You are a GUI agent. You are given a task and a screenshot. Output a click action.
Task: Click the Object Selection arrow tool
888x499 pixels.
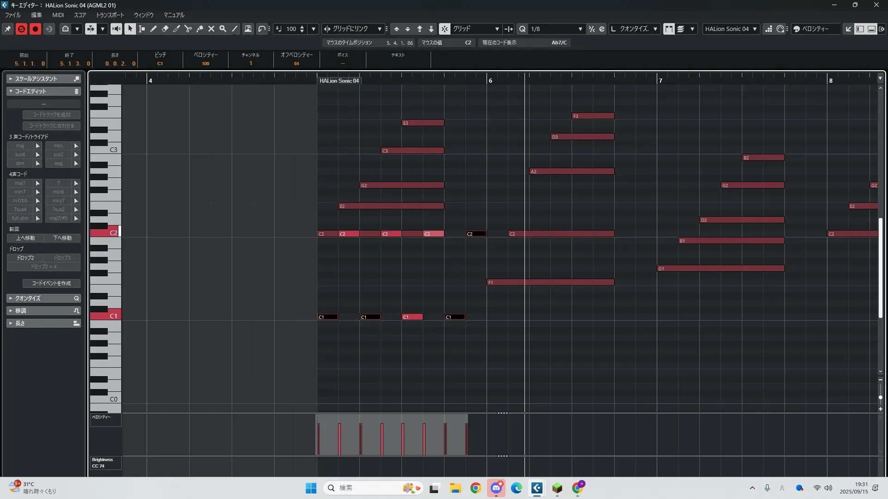click(130, 29)
